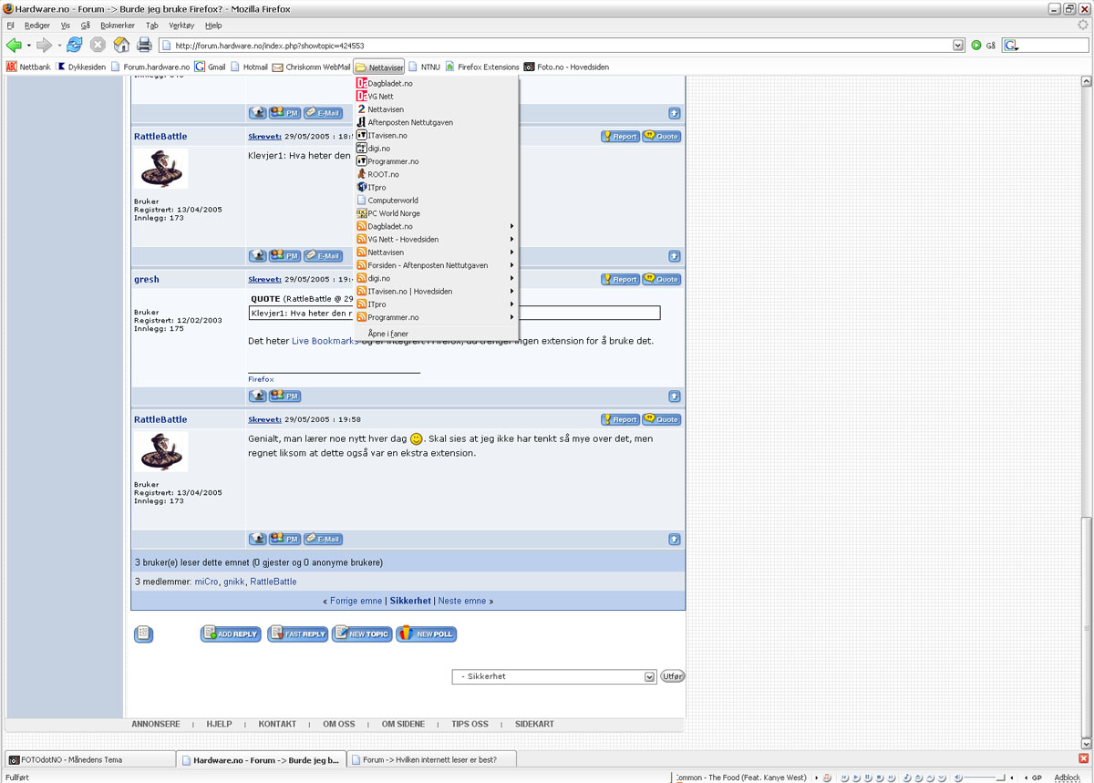Click Report button on gresh's post
Screen dimensions: 1094x783
[620, 279]
